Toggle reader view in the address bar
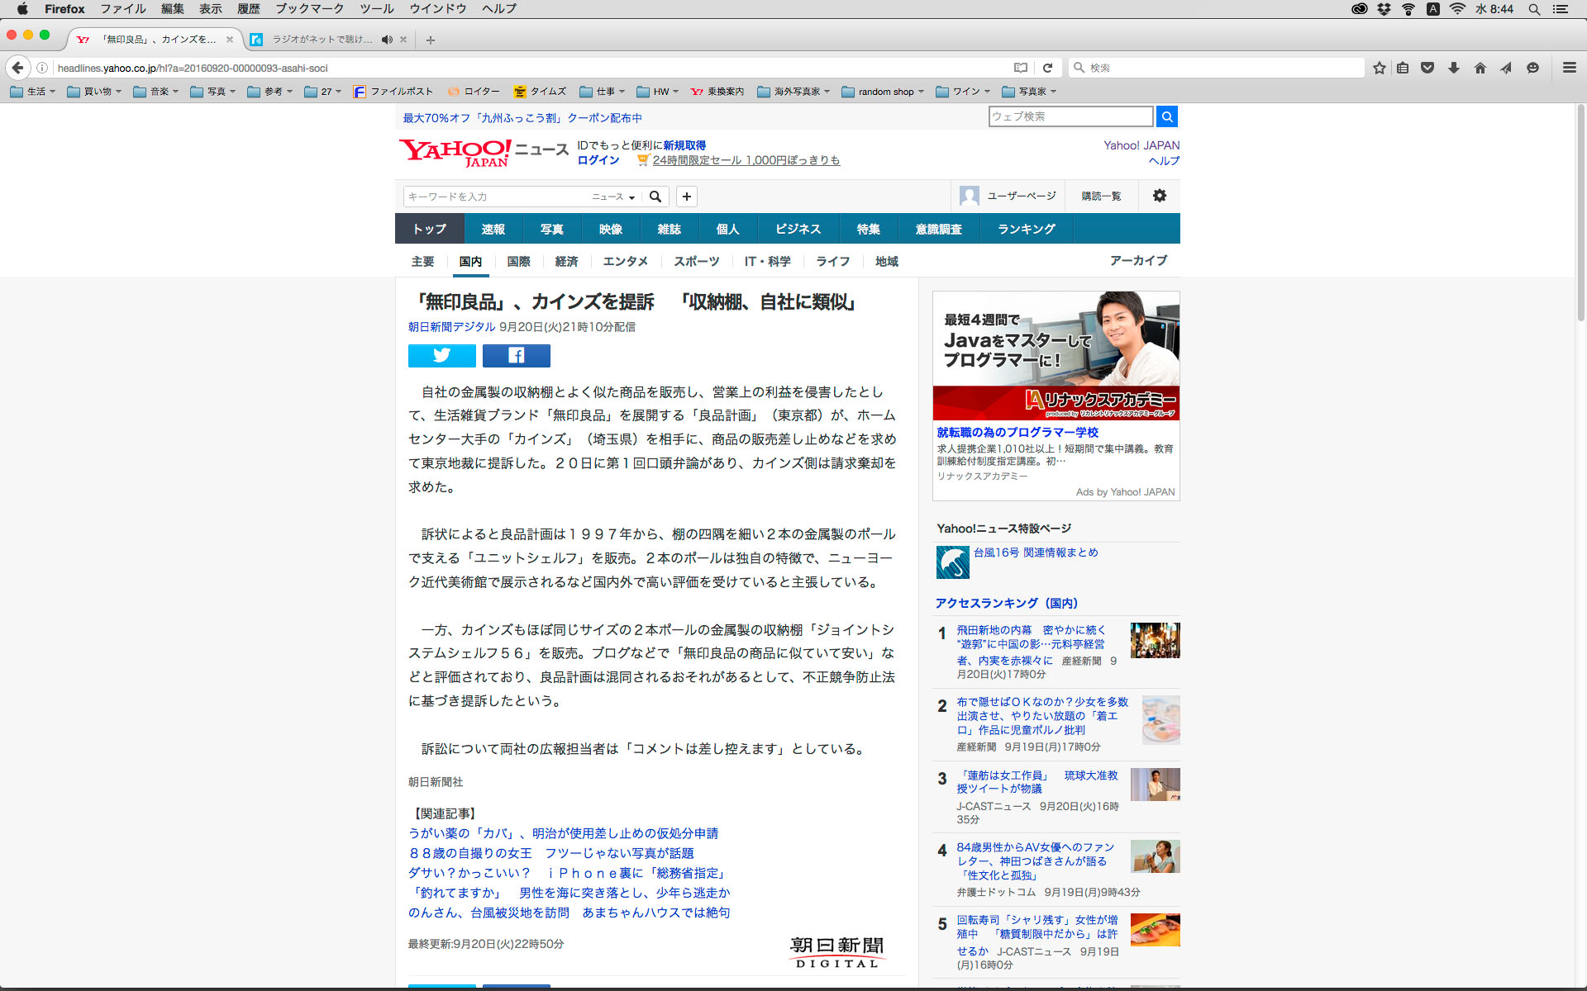1587x991 pixels. (x=1021, y=68)
